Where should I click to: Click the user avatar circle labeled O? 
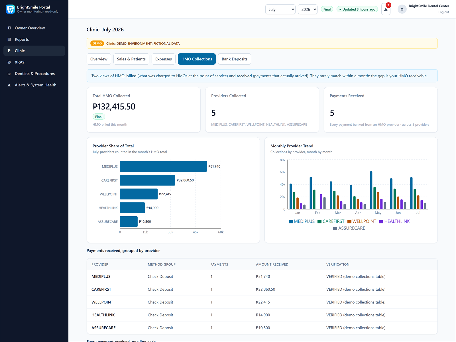[402, 9]
